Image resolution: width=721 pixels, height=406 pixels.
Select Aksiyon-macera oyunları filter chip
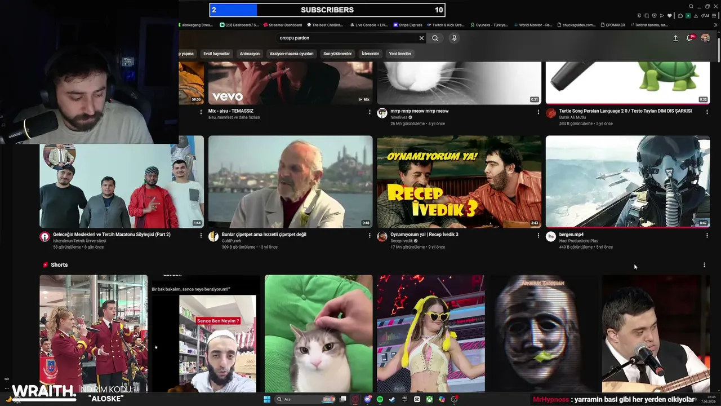(291, 54)
